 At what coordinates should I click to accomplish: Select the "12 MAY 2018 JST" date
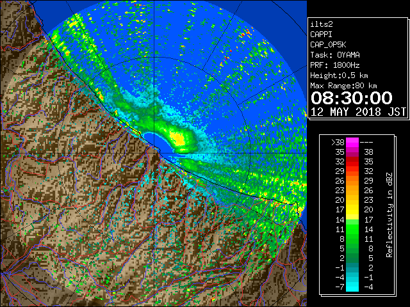pos(358,112)
